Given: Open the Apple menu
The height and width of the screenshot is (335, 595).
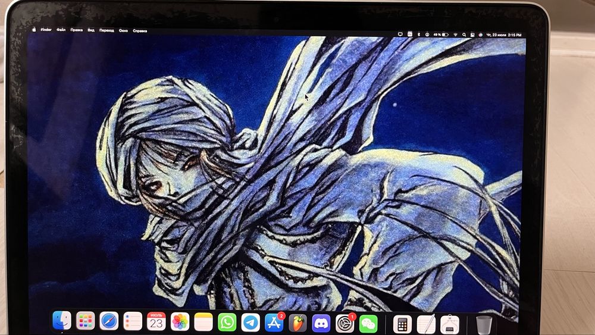Looking at the screenshot, I should pyautogui.click(x=34, y=29).
